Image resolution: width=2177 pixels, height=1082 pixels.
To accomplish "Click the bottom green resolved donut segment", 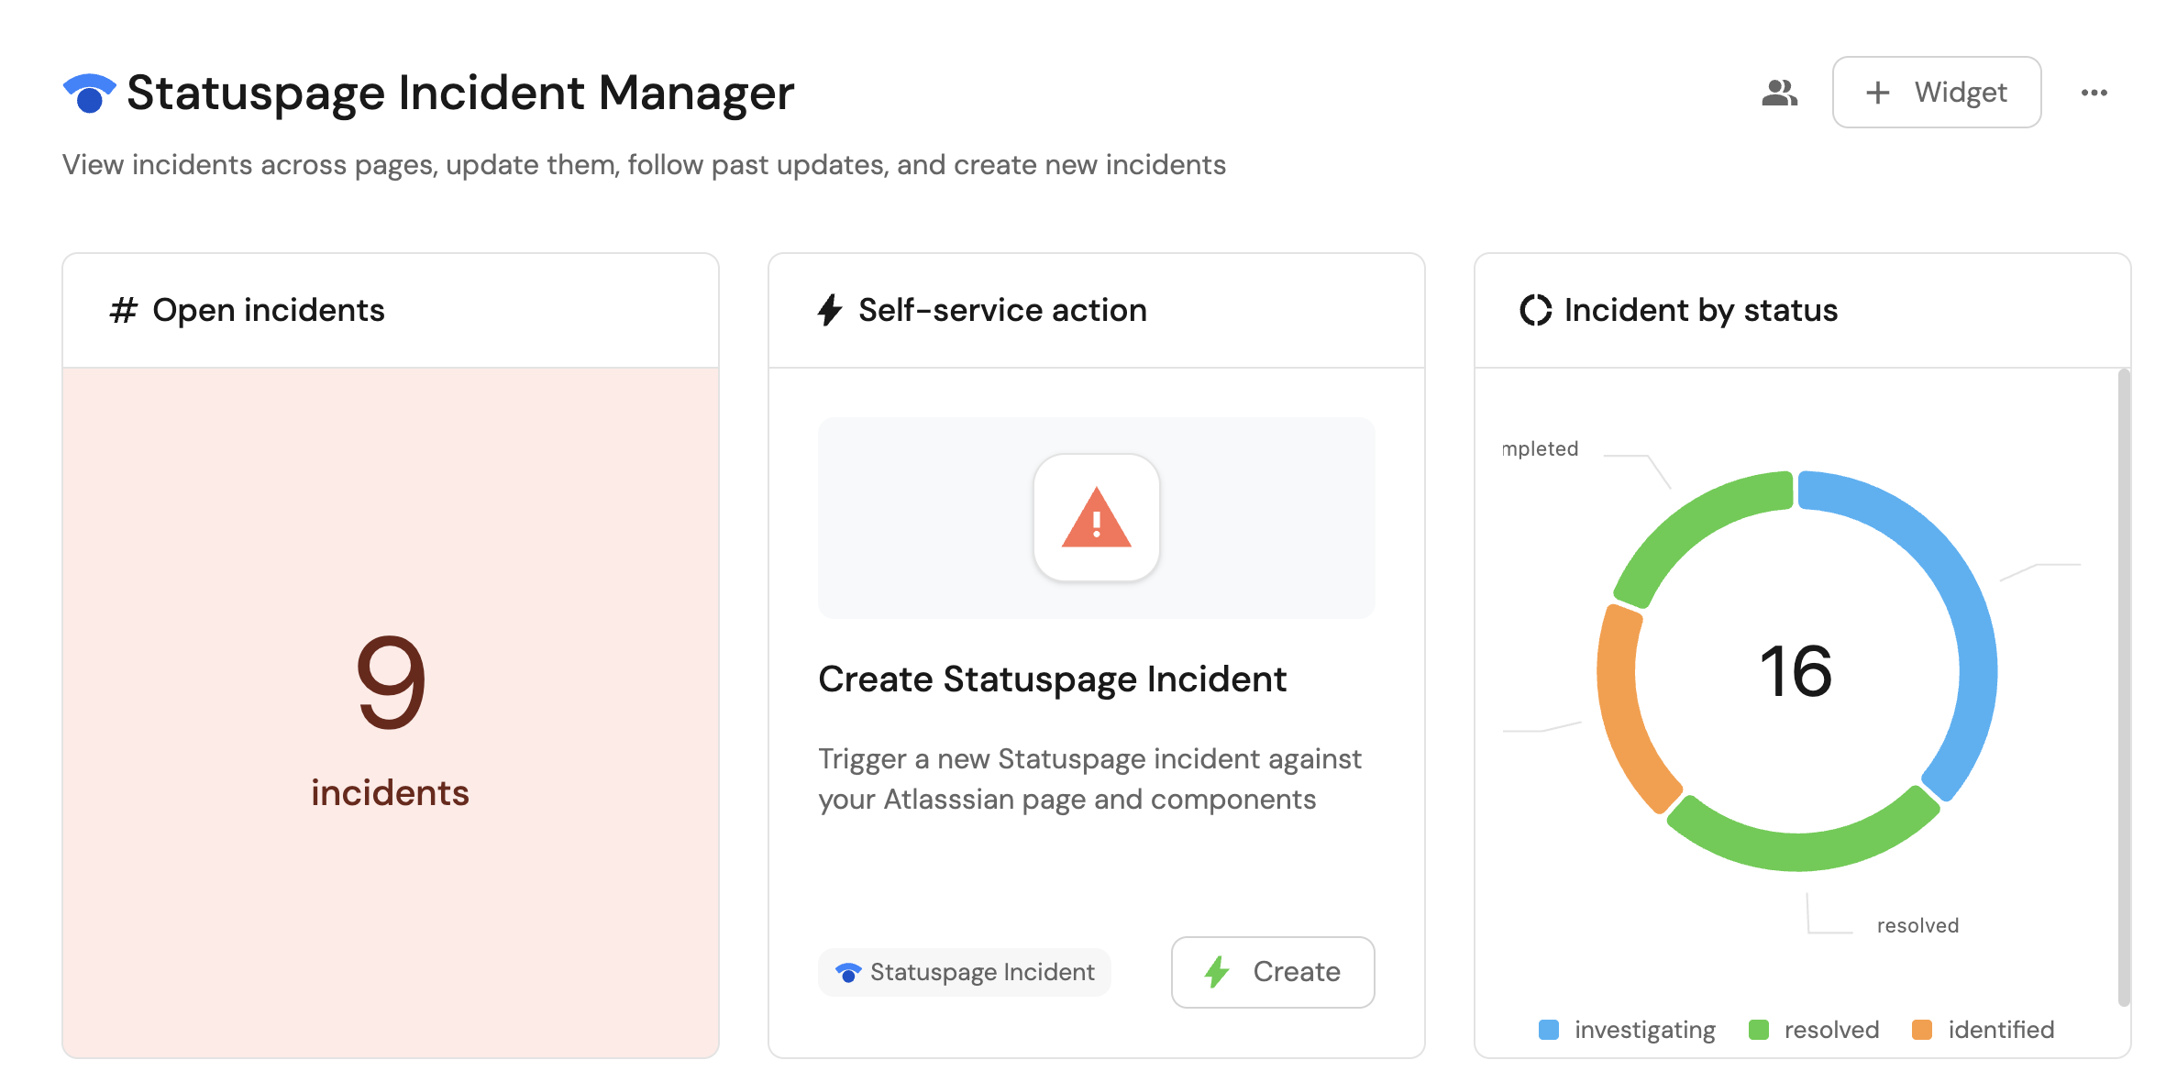I will point(1797,850).
